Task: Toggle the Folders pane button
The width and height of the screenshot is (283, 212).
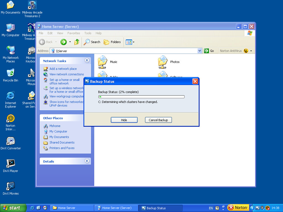Action: tap(112, 42)
